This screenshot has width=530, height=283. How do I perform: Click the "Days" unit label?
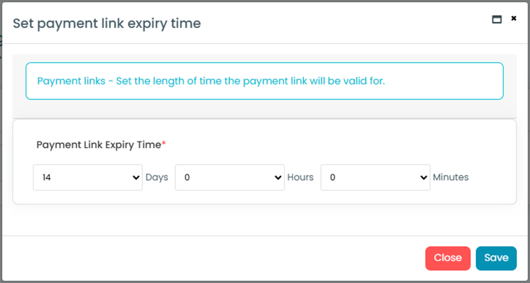[x=157, y=178]
